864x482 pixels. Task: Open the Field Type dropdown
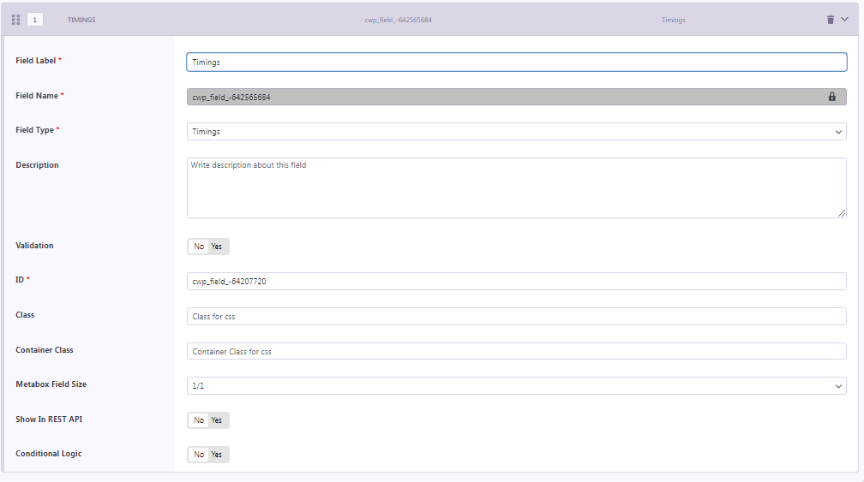tap(516, 132)
